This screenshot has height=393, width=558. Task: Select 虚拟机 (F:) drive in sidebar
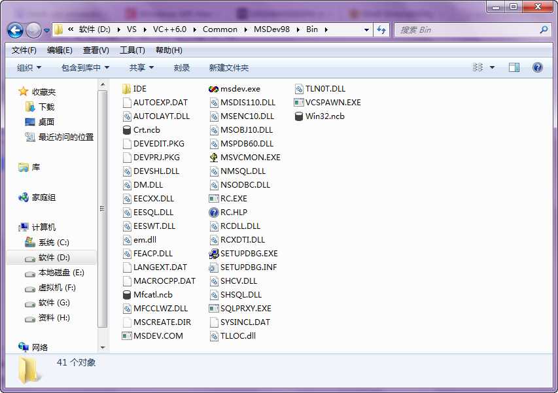point(50,288)
